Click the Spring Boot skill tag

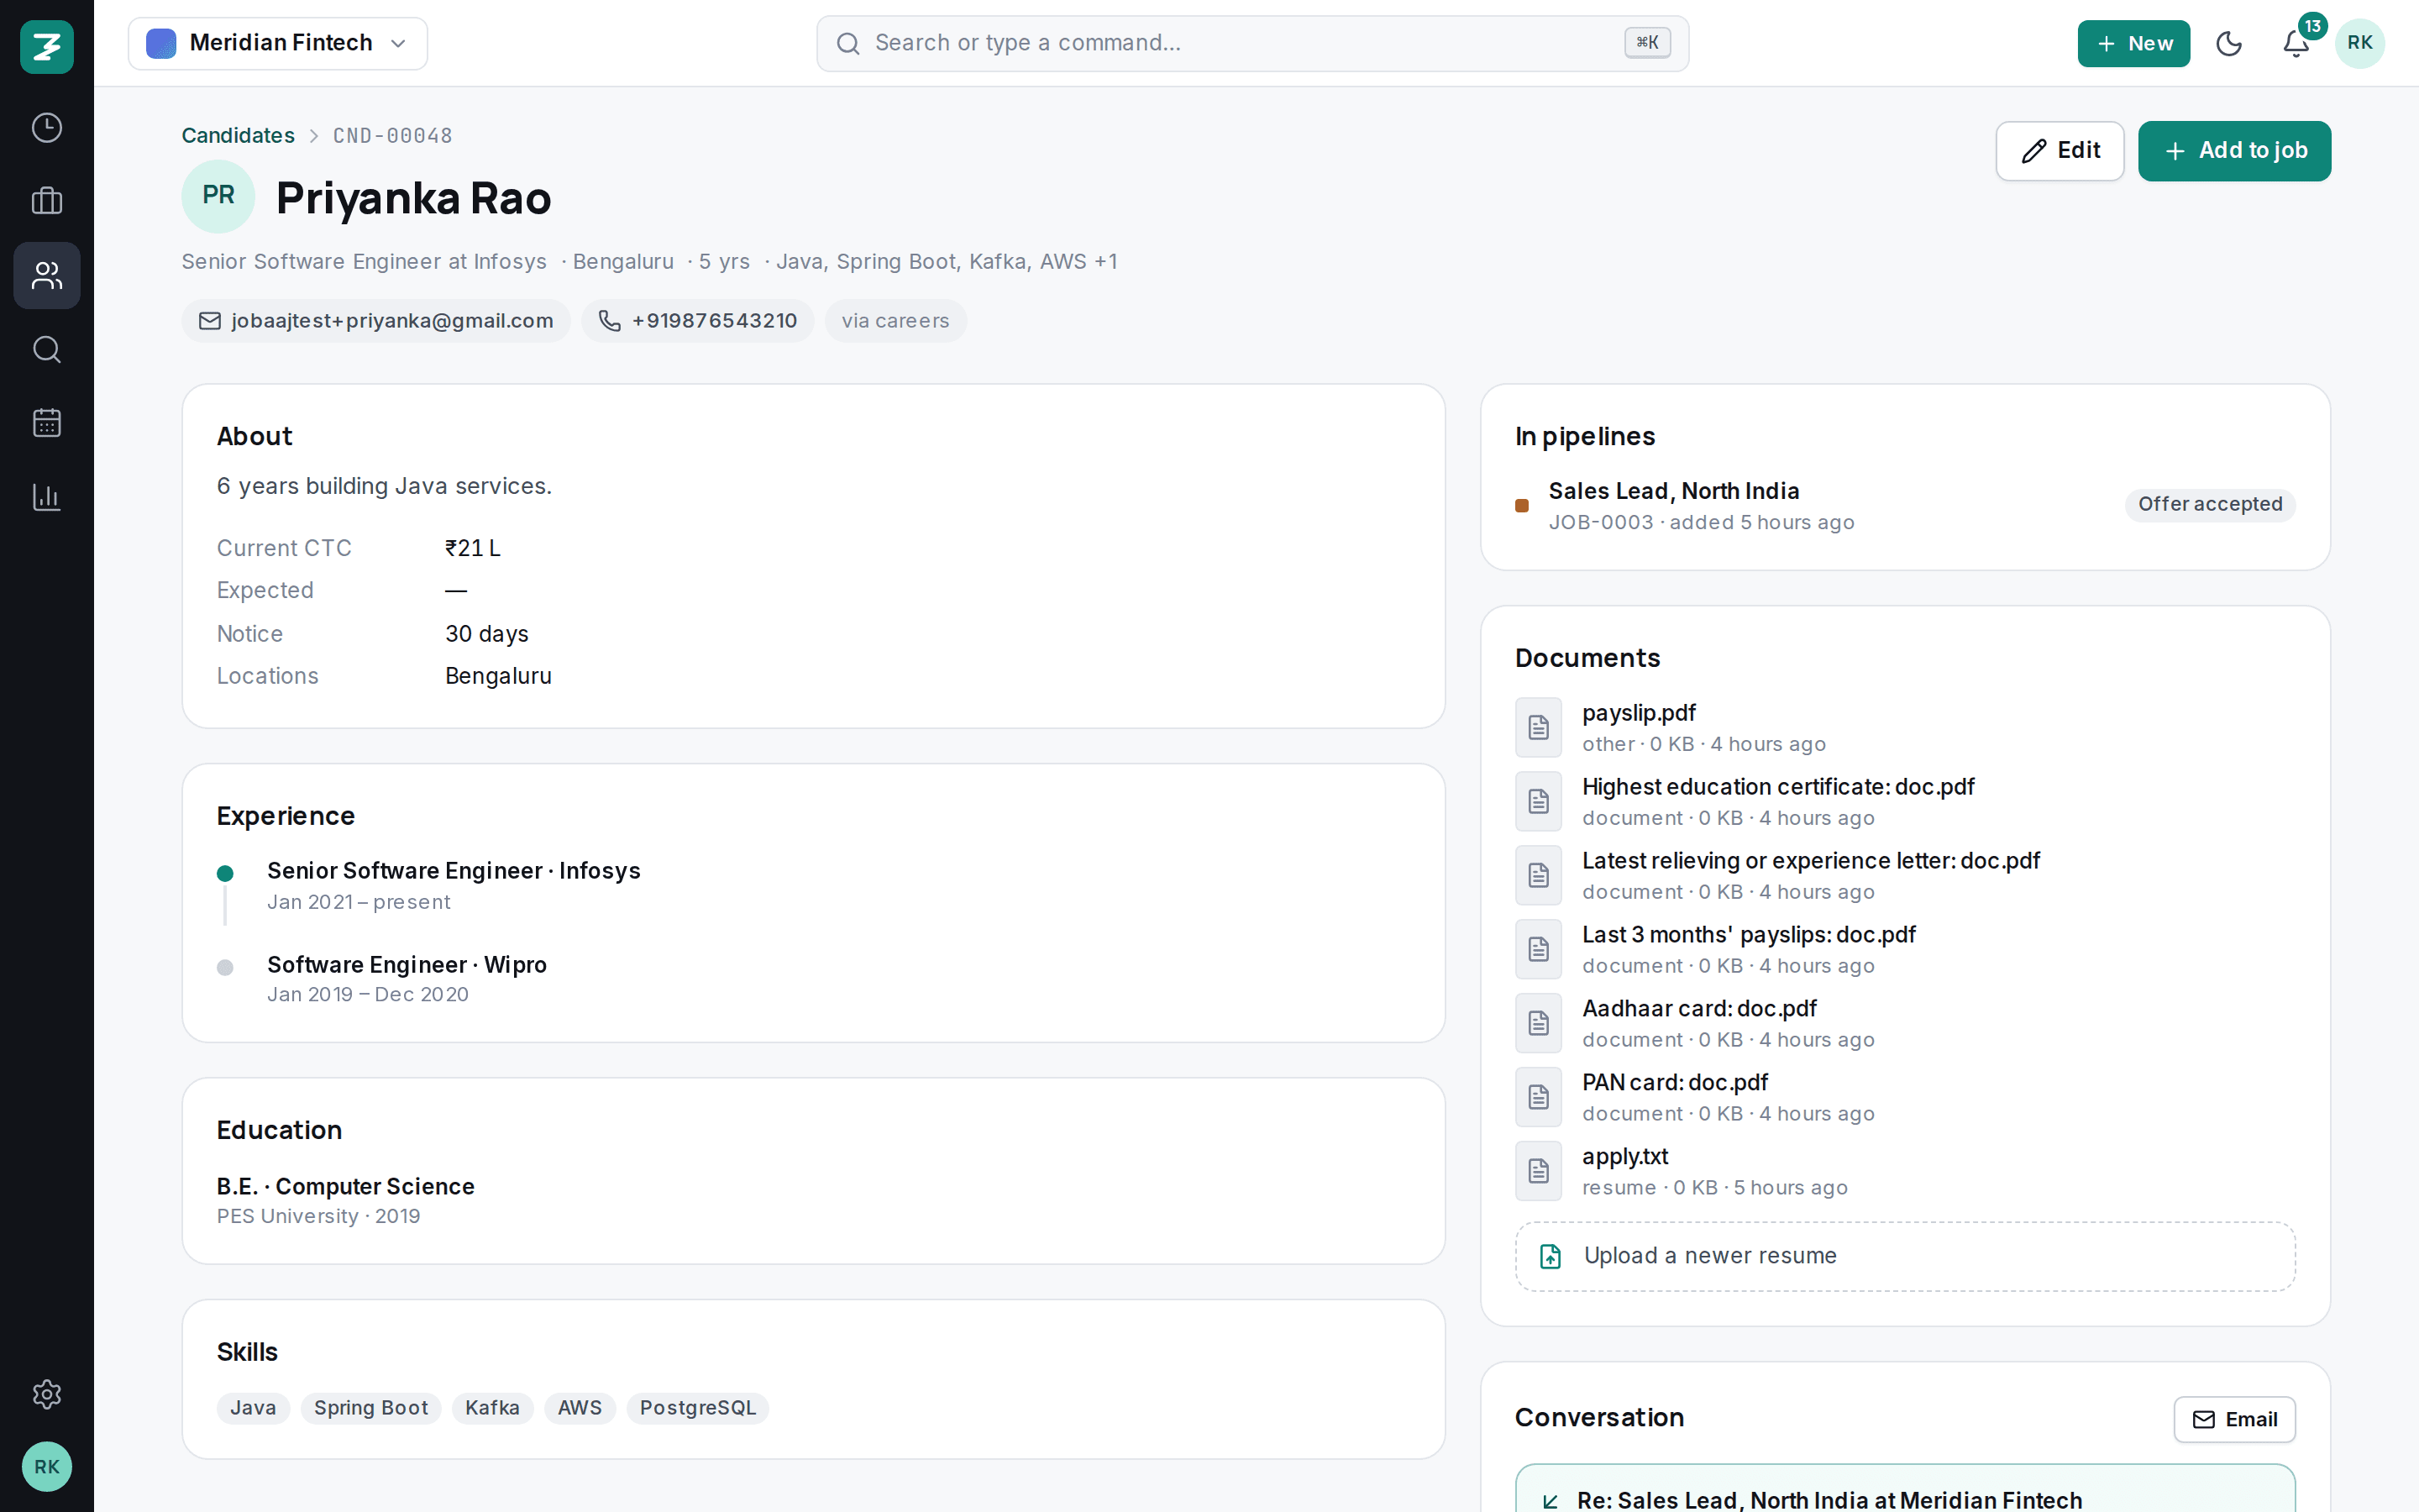point(371,1408)
